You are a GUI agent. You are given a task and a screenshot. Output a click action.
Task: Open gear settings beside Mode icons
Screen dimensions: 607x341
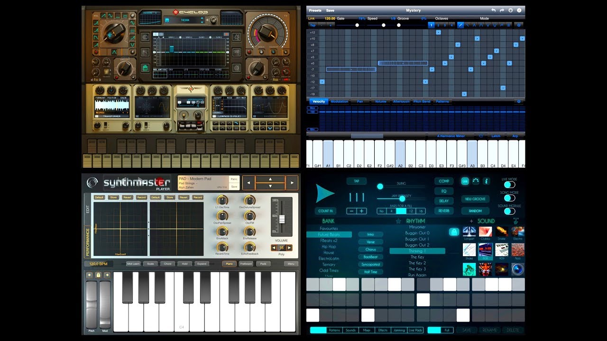pyautogui.click(x=519, y=25)
